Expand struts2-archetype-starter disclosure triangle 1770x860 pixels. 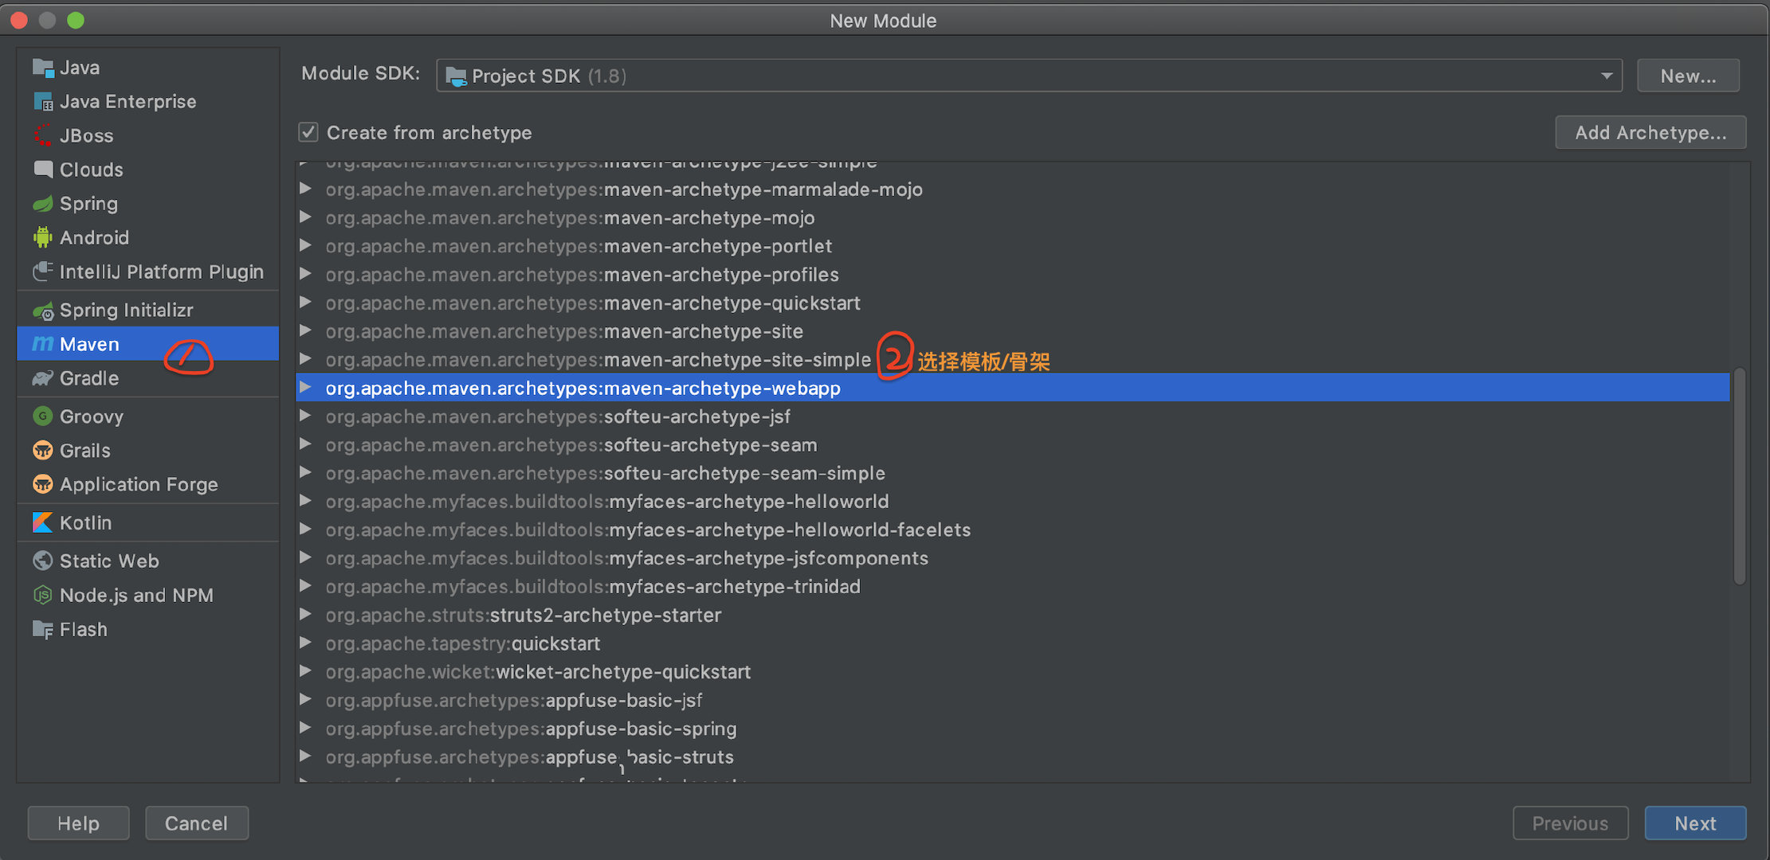click(305, 615)
